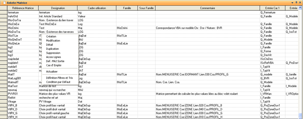Select the INoQteDorT reference cell

pyautogui.click(x=23, y=40)
